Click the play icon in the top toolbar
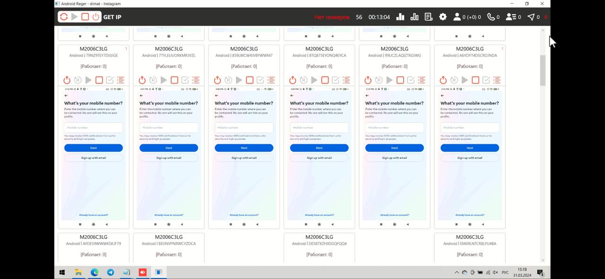This screenshot has height=279, width=605. click(74, 17)
